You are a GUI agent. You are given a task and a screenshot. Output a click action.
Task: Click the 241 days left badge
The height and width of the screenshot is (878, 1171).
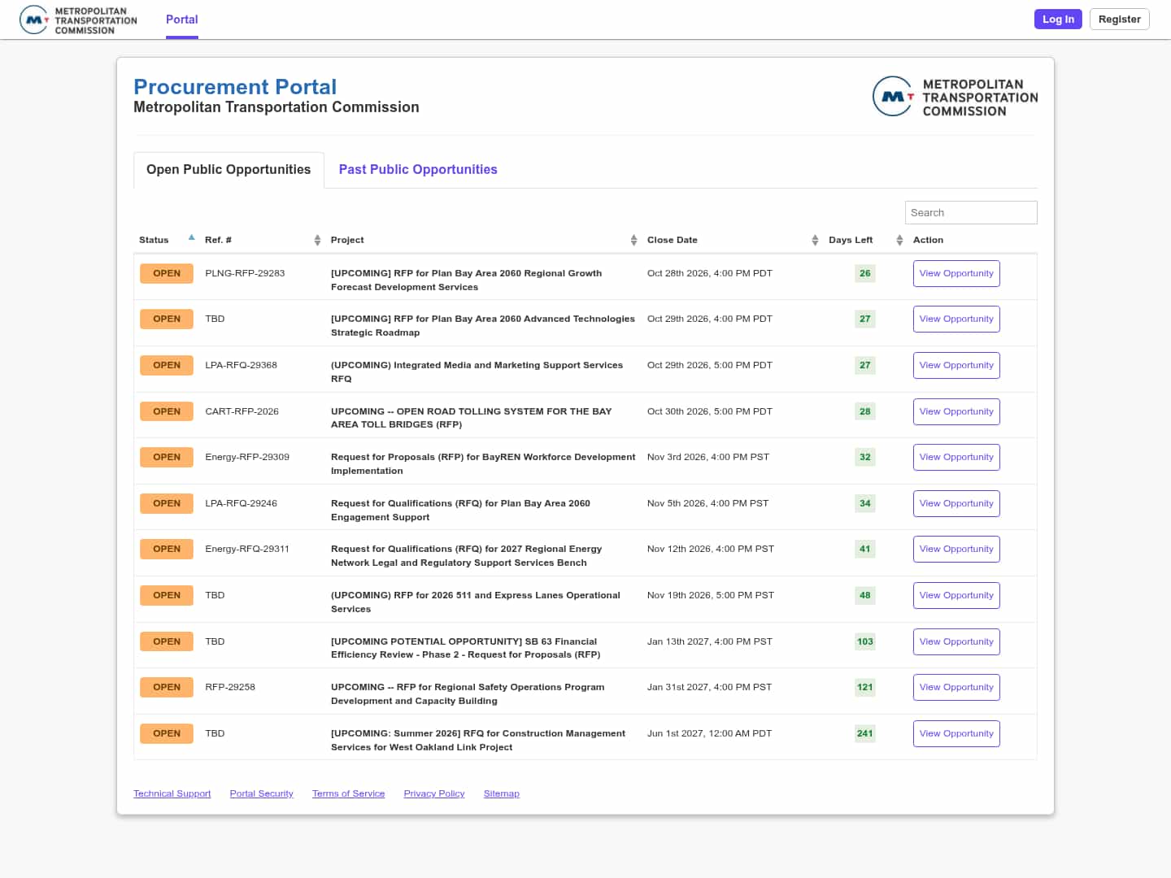pyautogui.click(x=865, y=733)
